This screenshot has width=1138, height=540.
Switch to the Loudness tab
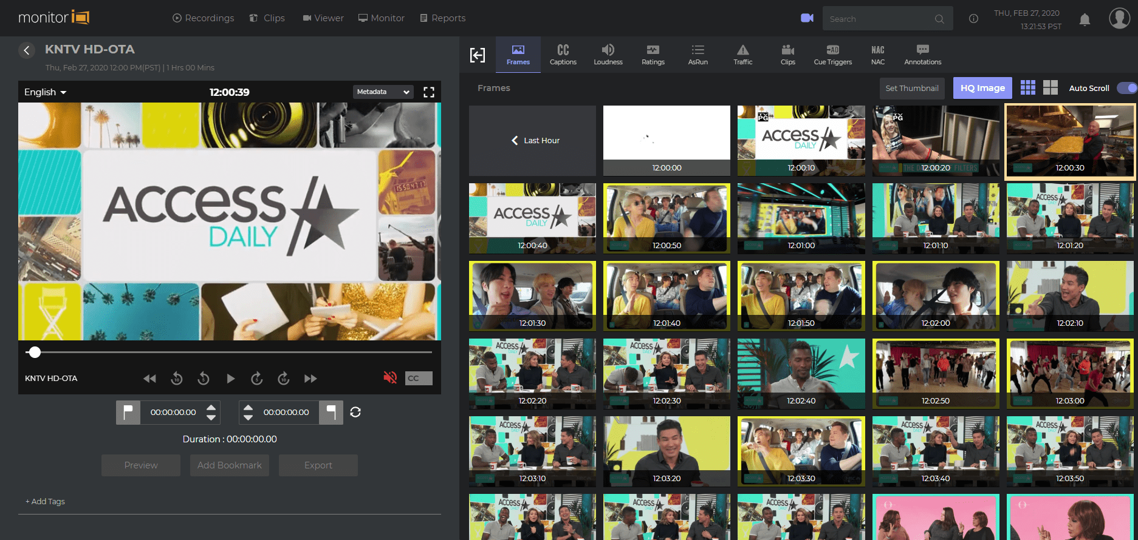608,55
